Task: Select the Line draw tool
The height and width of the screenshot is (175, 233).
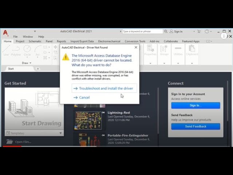Action: click(x=6, y=51)
